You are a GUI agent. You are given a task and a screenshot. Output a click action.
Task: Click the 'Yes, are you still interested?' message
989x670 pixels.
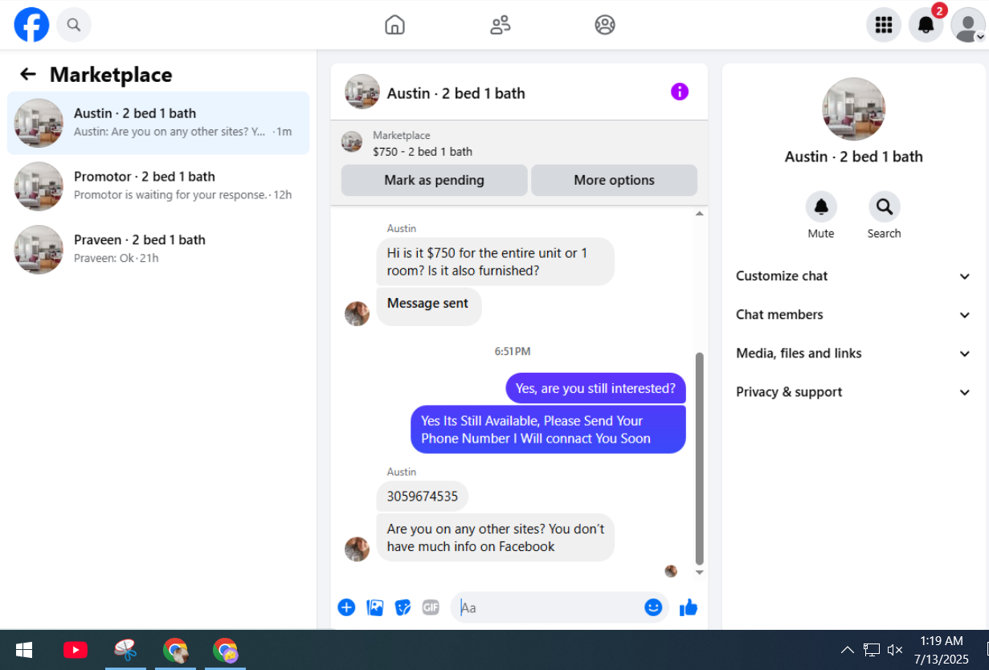(x=595, y=388)
